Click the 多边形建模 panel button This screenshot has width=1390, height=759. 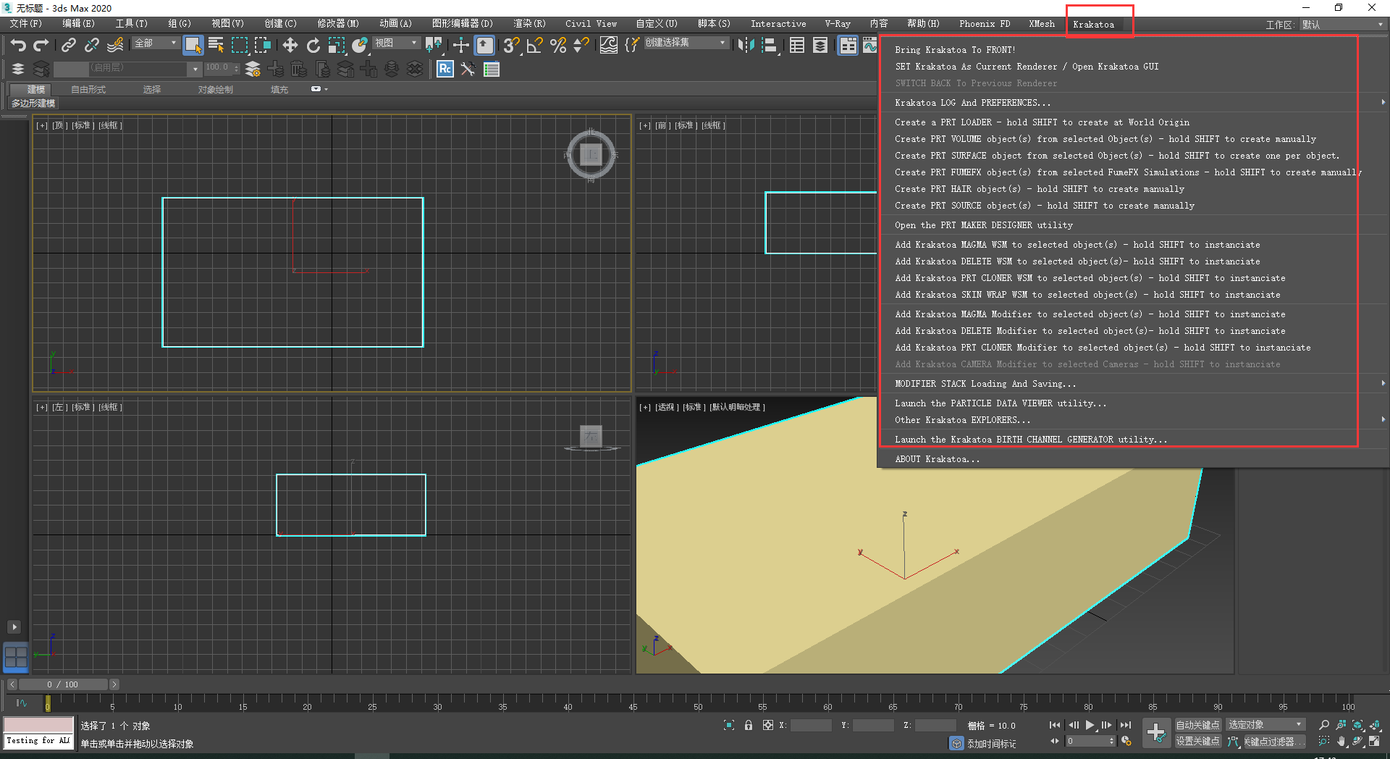click(33, 104)
